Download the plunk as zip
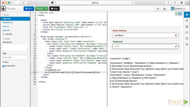 coord(164,9)
